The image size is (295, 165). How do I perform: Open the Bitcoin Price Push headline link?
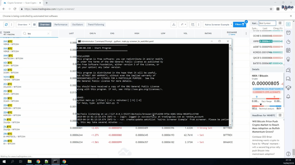[x=266, y=126]
